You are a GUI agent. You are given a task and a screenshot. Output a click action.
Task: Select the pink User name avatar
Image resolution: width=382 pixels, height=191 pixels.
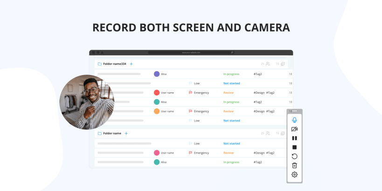(157, 153)
